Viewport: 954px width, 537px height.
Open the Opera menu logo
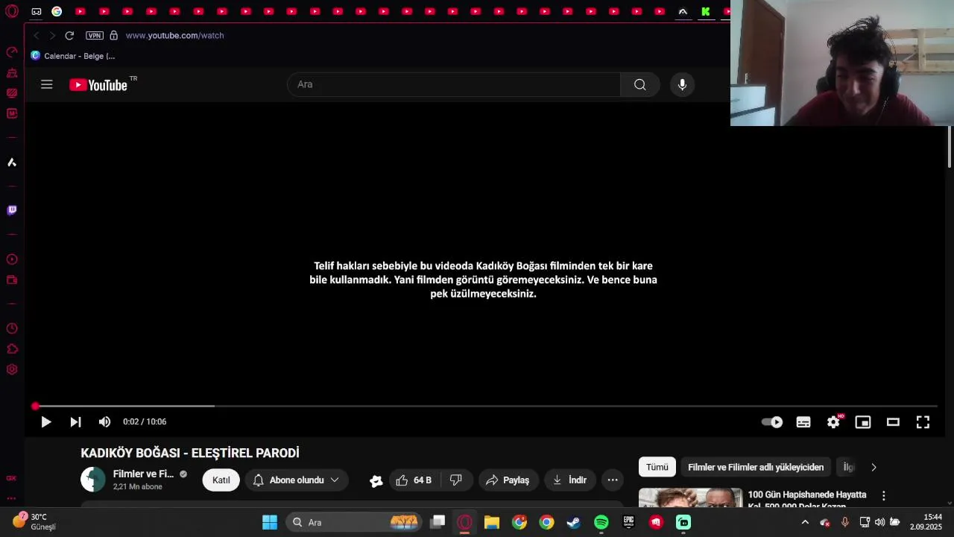pos(11,11)
